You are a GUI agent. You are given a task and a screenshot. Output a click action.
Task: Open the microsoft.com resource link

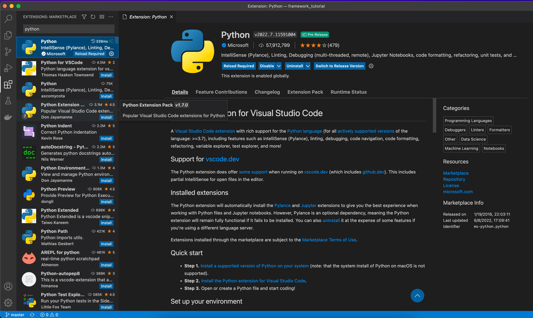pos(458,192)
